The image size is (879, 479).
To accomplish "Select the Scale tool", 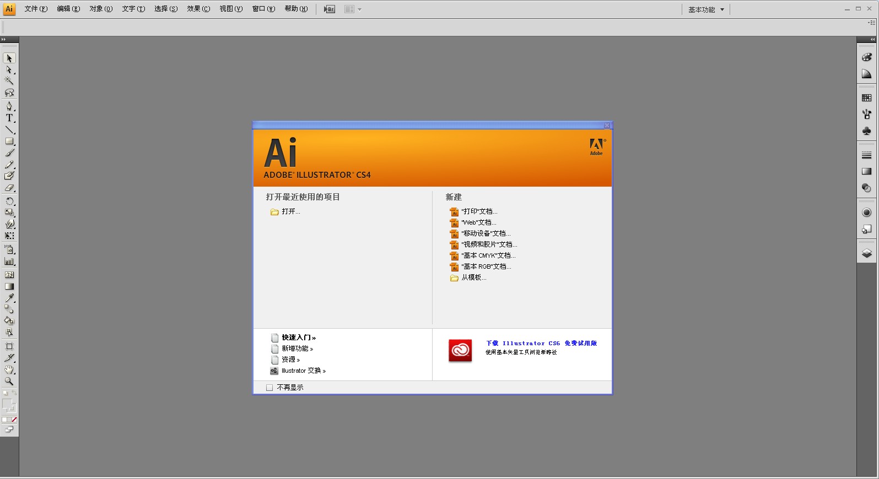I will tap(9, 213).
